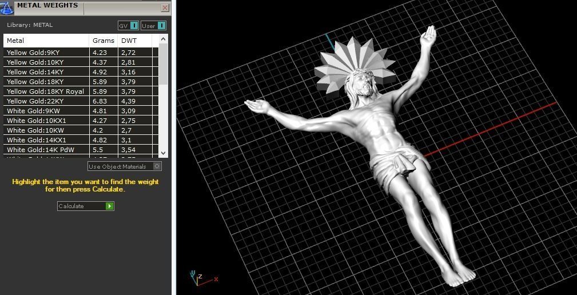The height and width of the screenshot is (295, 577).
Task: Toggle the User library switch
Action: (162, 26)
